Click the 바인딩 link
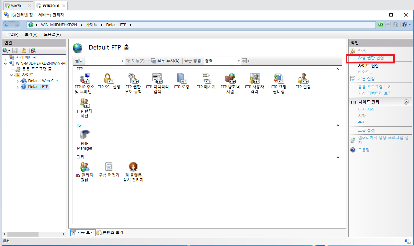Image resolution: width=414 pixels, height=246 pixels. click(365, 72)
